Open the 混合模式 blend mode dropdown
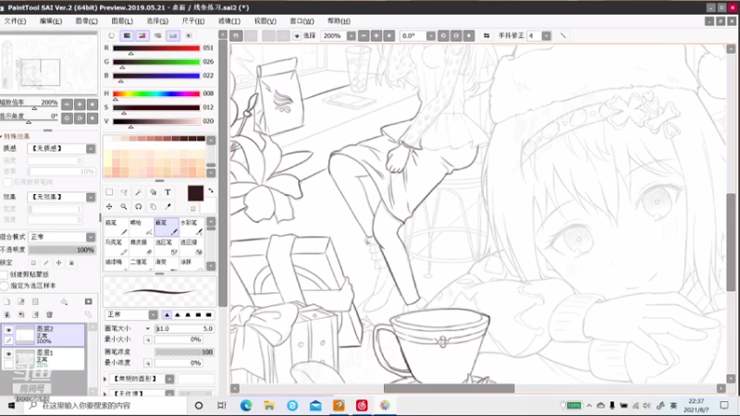Image resolution: width=740 pixels, height=416 pixels. click(91, 238)
